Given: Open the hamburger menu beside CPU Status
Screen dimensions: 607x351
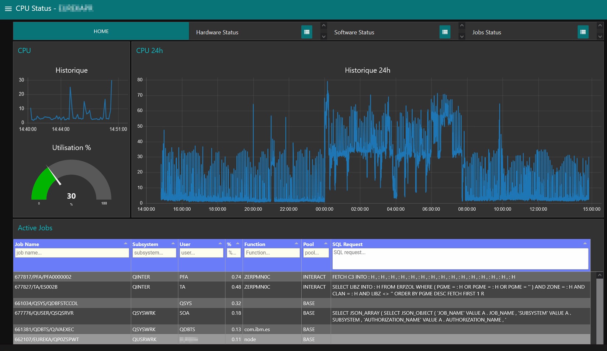Looking at the screenshot, I should coord(8,8).
